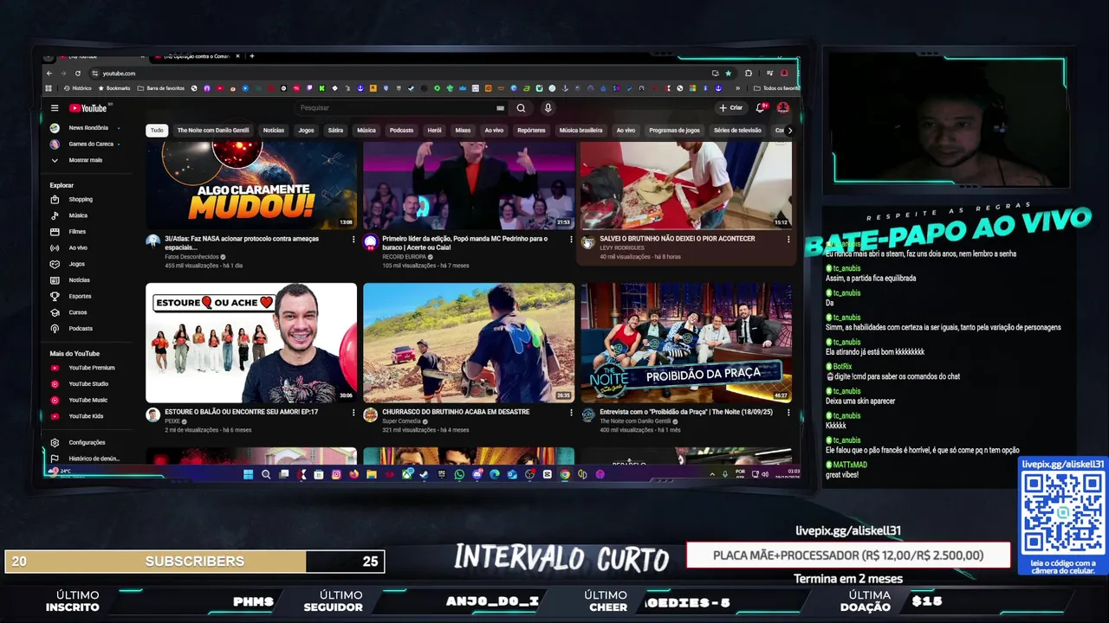Open taskbar Search magnifier
Viewport: 1109px width, 623px height.
(x=266, y=474)
